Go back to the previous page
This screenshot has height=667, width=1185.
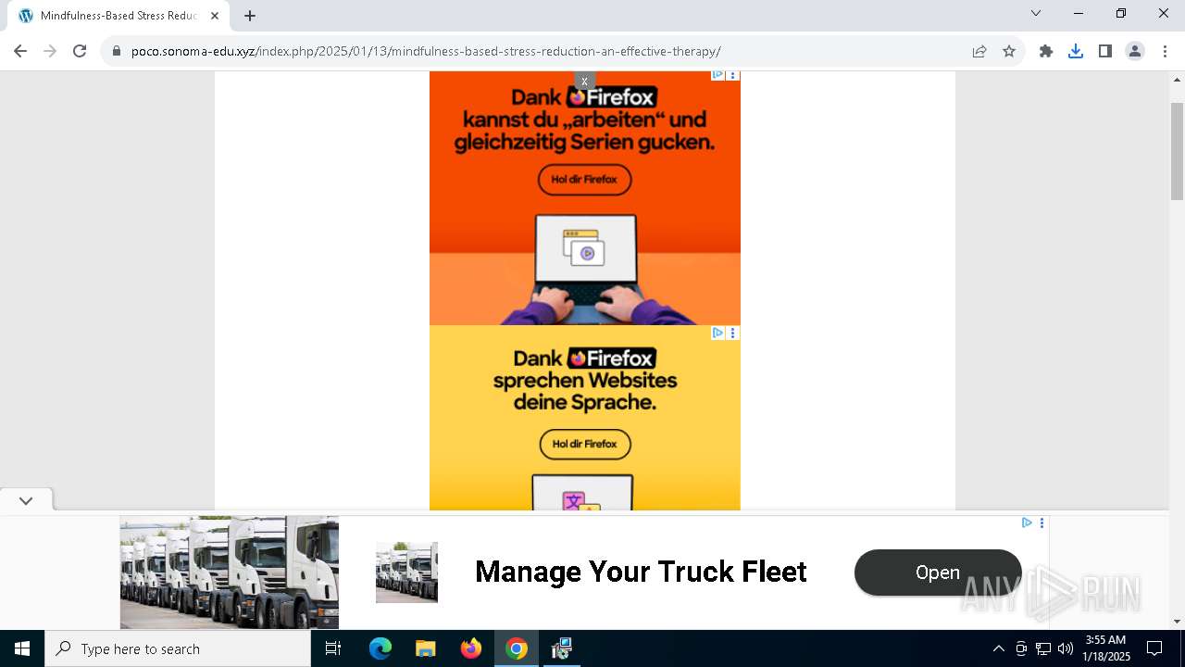[20, 51]
